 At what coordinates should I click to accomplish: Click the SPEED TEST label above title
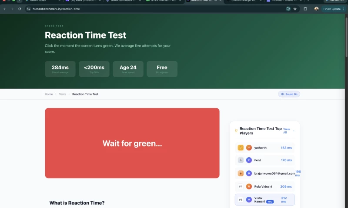tap(54, 26)
